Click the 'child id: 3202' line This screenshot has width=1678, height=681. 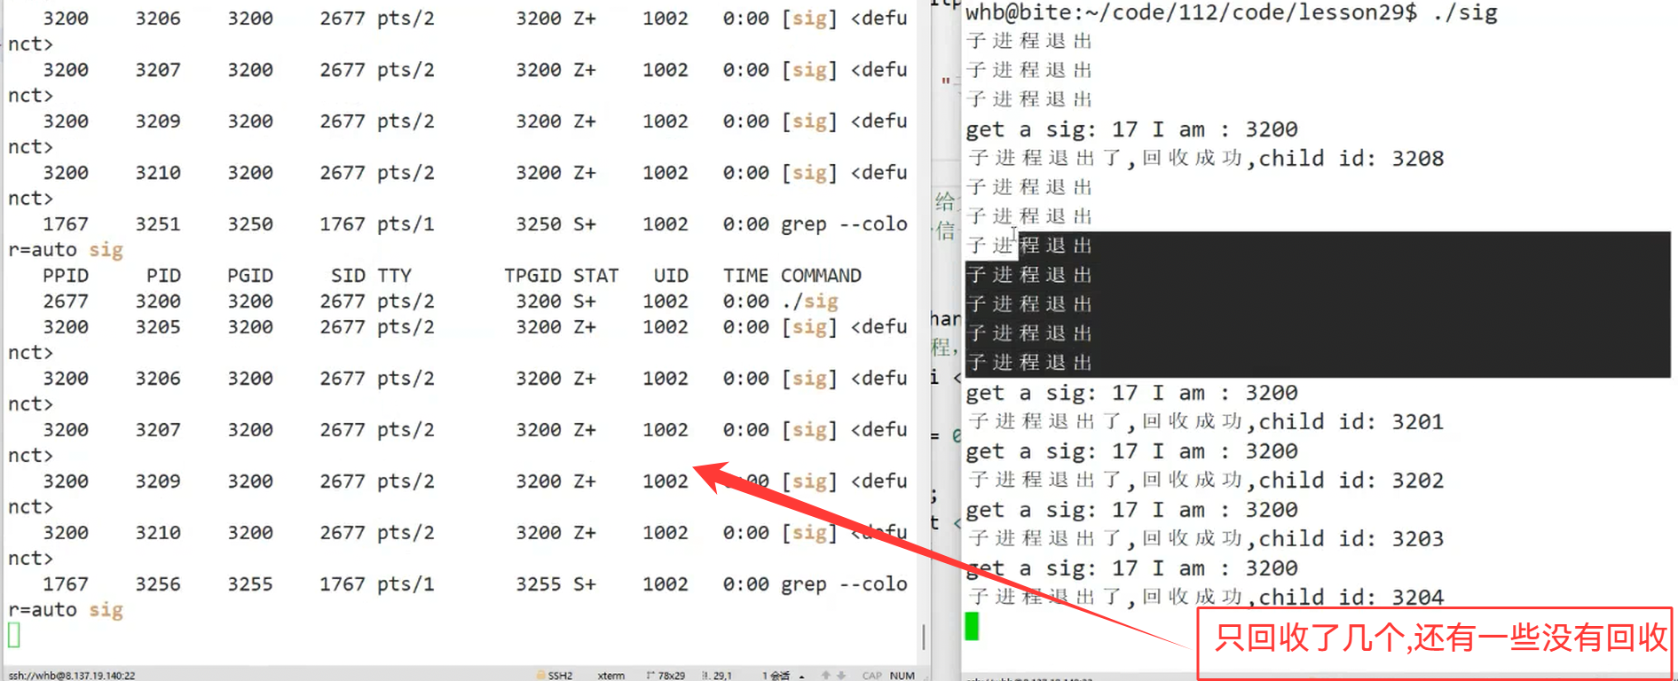(x=1205, y=481)
